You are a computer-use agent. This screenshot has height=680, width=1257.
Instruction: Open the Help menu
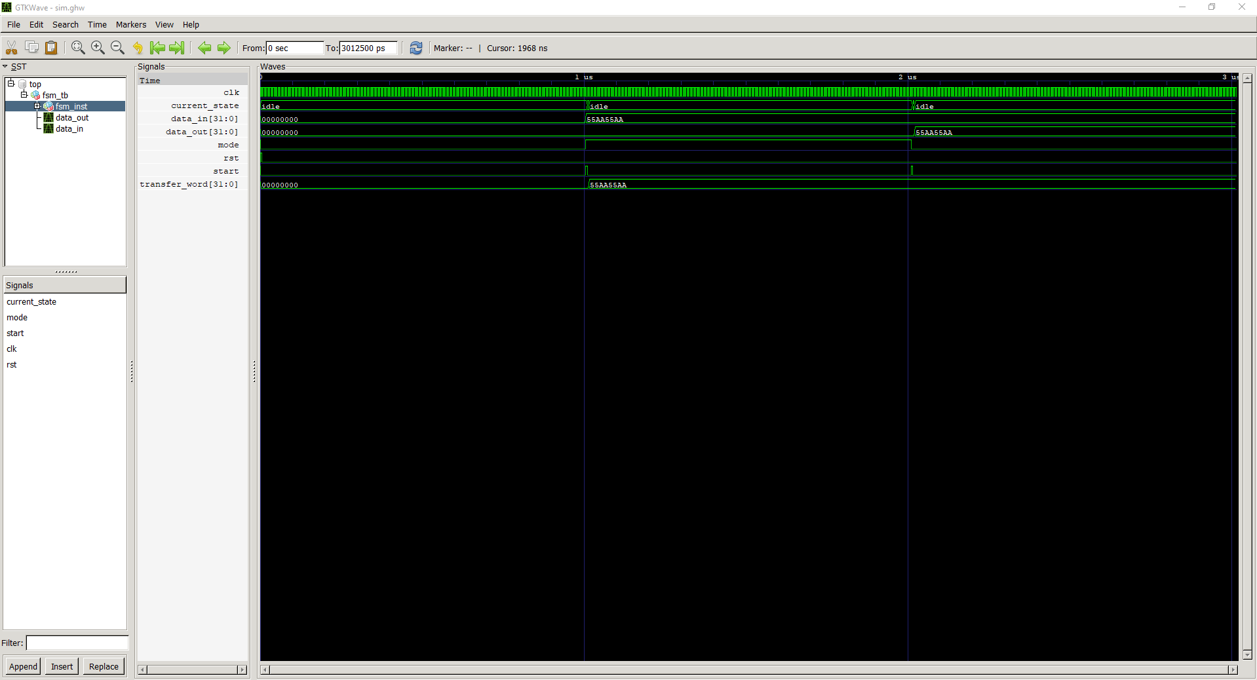tap(191, 25)
